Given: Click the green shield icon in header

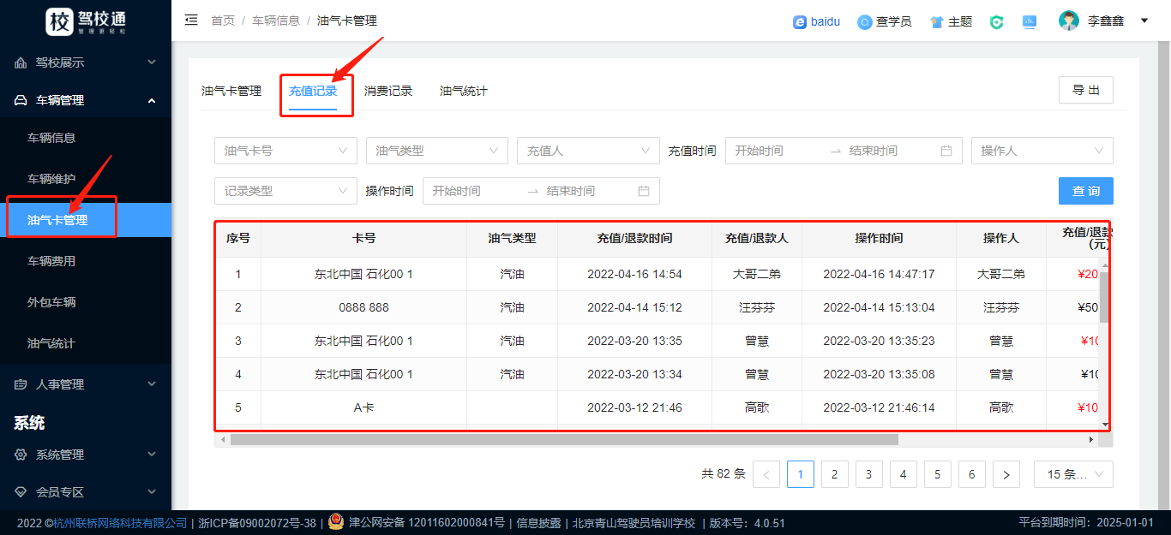Looking at the screenshot, I should (996, 21).
